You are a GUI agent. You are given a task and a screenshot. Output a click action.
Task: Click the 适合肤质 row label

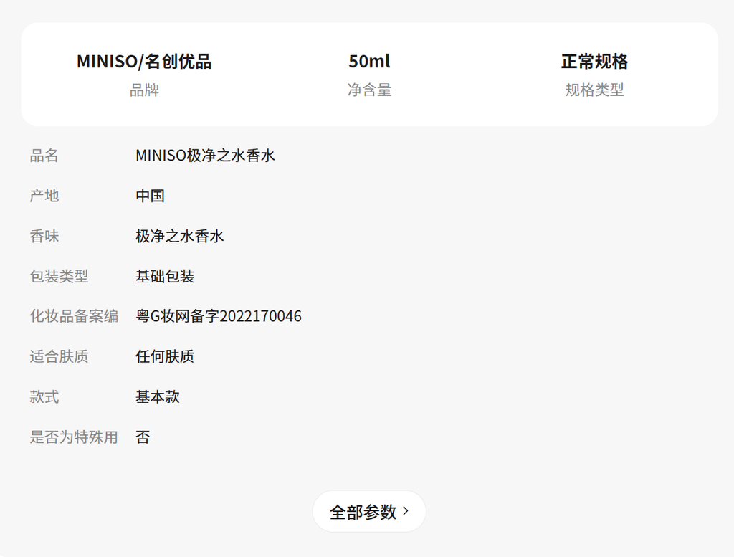[x=59, y=356]
